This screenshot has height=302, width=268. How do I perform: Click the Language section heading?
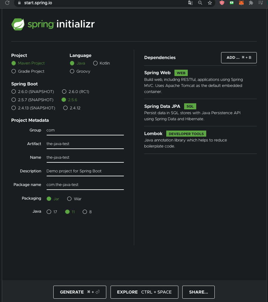click(81, 55)
